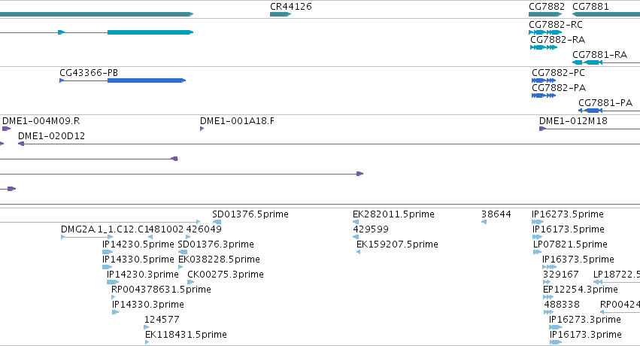This screenshot has width=640, height=346.
Task: Click the CG7881-RA transcript label
Action: coord(599,55)
